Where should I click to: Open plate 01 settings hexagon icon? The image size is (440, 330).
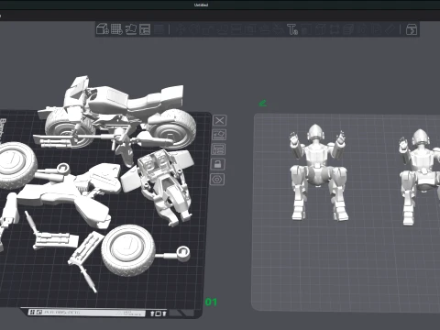click(217, 179)
